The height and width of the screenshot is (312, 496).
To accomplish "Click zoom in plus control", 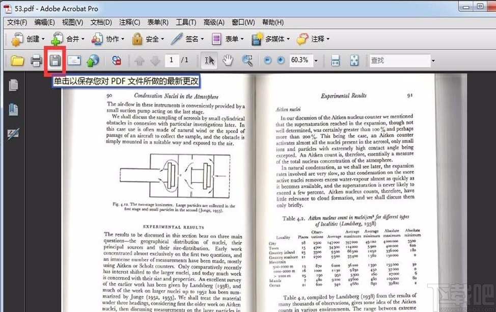I will tap(280, 60).
